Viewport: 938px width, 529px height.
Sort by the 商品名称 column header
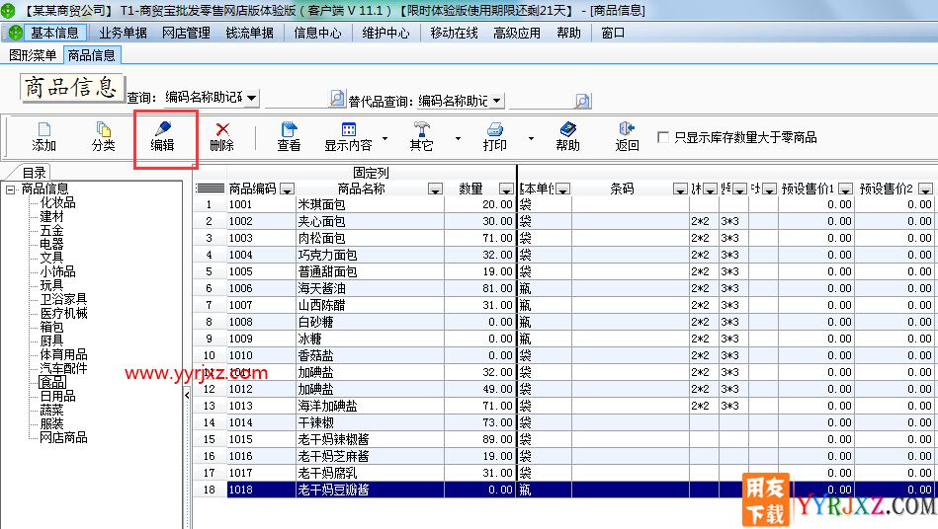click(x=362, y=189)
